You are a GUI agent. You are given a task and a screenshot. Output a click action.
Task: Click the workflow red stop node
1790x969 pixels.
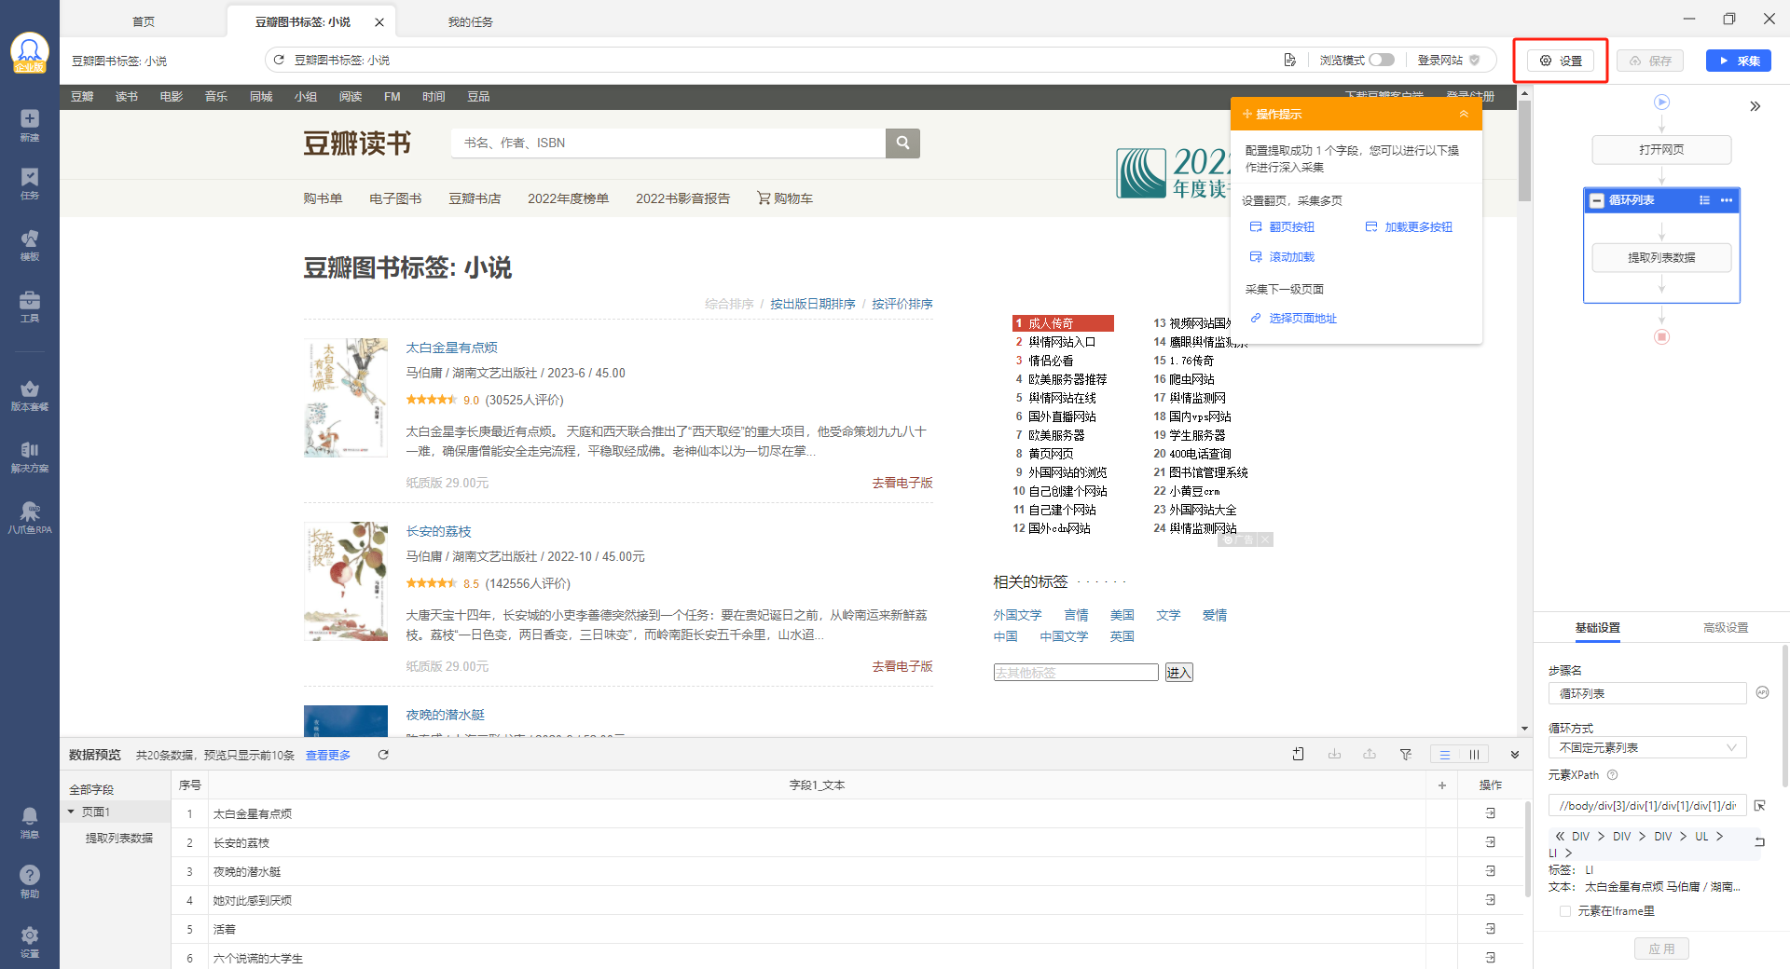1661,337
